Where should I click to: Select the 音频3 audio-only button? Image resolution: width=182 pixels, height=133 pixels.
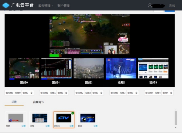[130, 93]
